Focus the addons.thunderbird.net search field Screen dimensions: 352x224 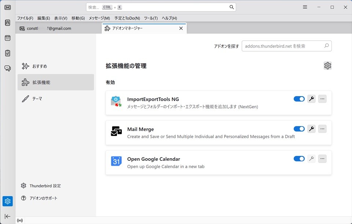pos(287,46)
